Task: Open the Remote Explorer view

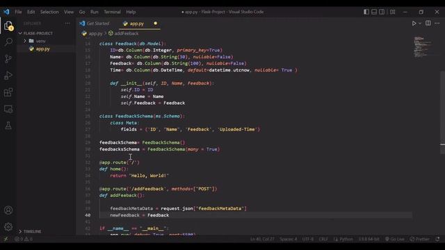Action: pyautogui.click(x=8, y=109)
